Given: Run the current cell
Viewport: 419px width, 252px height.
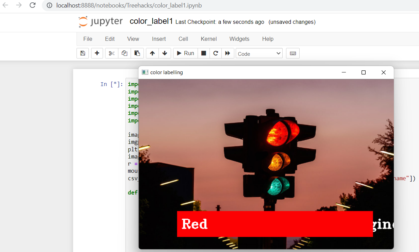Looking at the screenshot, I should coord(185,53).
